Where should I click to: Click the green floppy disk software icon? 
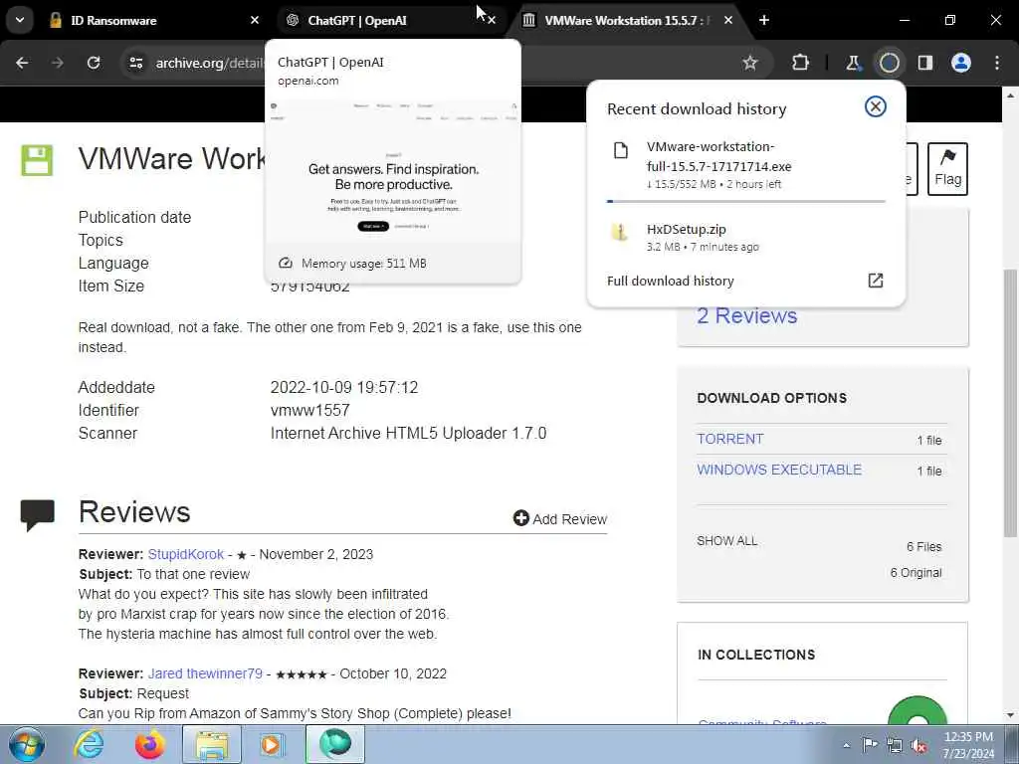tap(37, 160)
